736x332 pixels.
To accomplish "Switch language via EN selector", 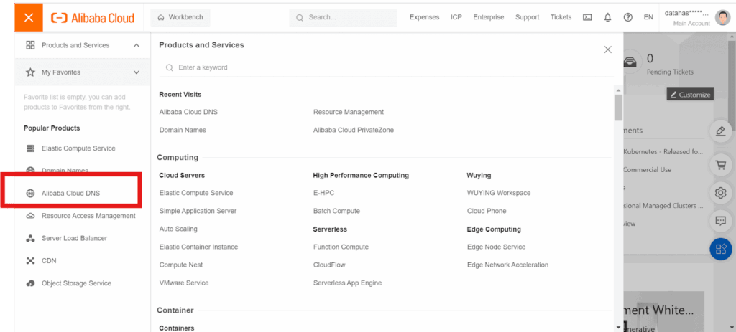I will tap(648, 17).
